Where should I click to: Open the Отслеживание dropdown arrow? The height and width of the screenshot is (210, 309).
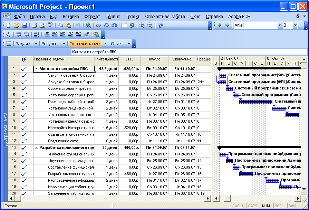coord(105,44)
